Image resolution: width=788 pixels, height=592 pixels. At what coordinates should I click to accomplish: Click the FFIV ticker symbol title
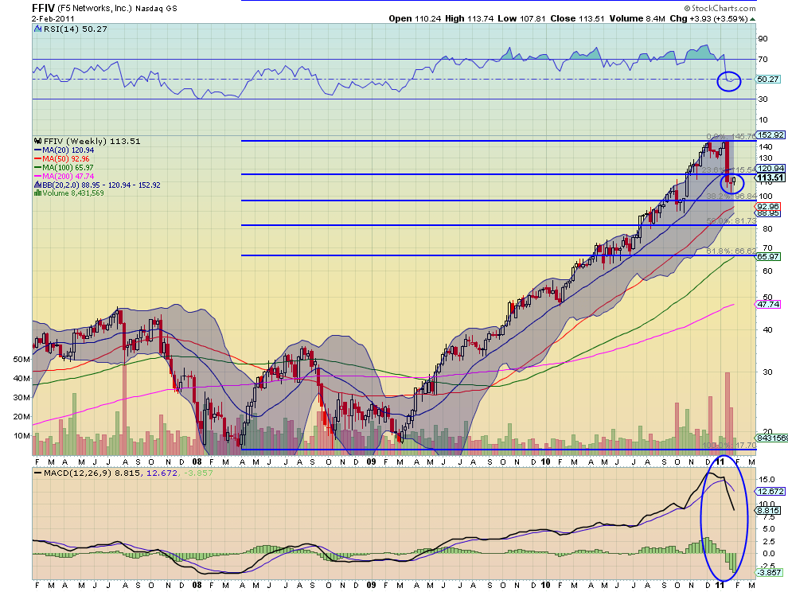click(43, 8)
